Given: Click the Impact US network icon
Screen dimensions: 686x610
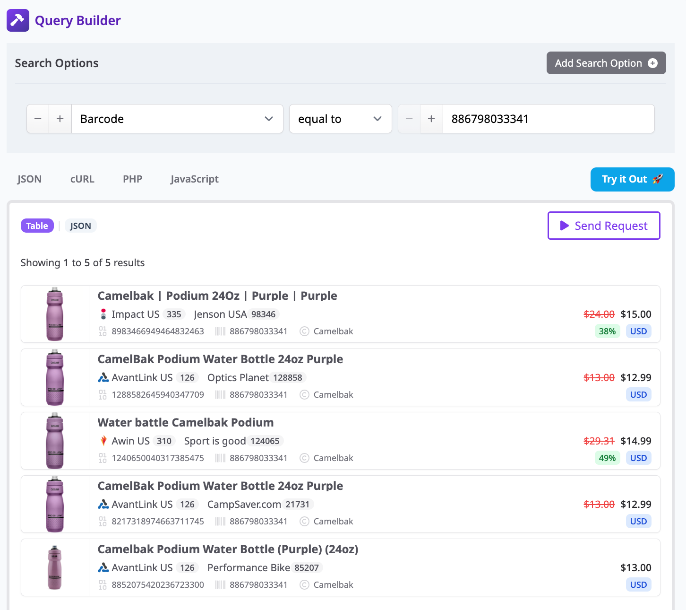Looking at the screenshot, I should point(103,314).
